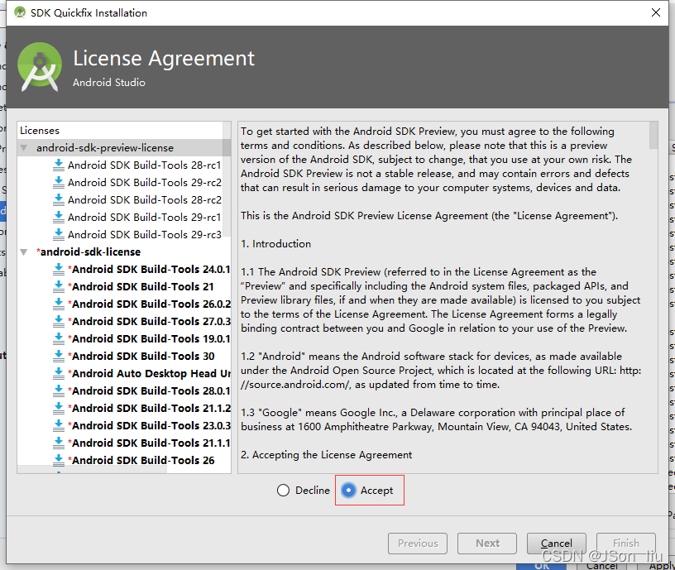Click download icon for Build-Tools 30
The height and width of the screenshot is (570, 675).
[58, 356]
